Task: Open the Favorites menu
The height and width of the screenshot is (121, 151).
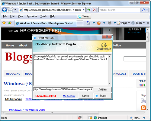Action: point(32,16)
